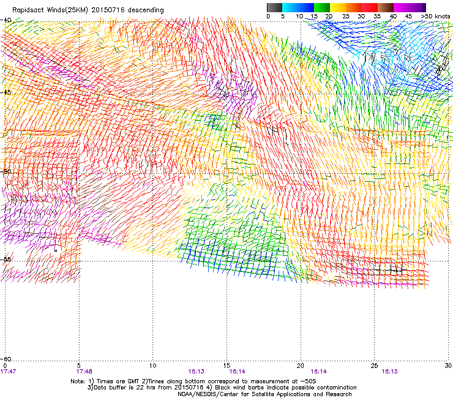Click the brown 35–40 knots legend segment
Viewport: 453px width, 398px height.
coord(386,7)
